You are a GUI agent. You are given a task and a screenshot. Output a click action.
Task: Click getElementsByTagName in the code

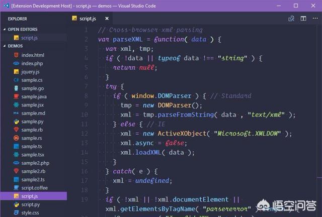coord(157,209)
